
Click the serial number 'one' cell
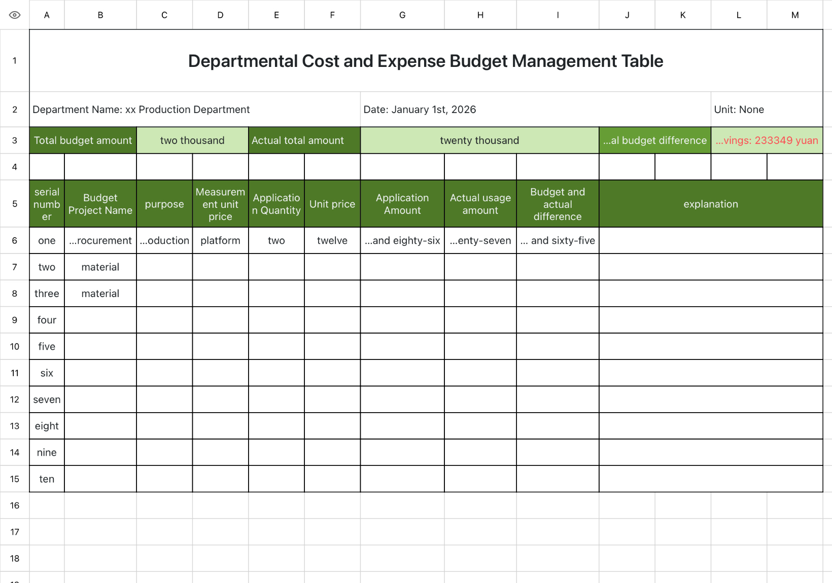tap(47, 240)
